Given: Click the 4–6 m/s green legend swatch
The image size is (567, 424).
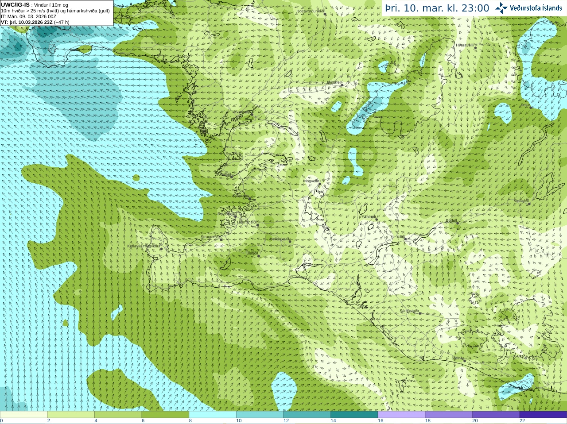Looking at the screenshot, I should (118, 415).
